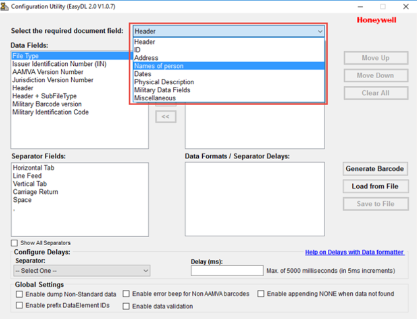Select Header item in Data Fields list

[23, 88]
